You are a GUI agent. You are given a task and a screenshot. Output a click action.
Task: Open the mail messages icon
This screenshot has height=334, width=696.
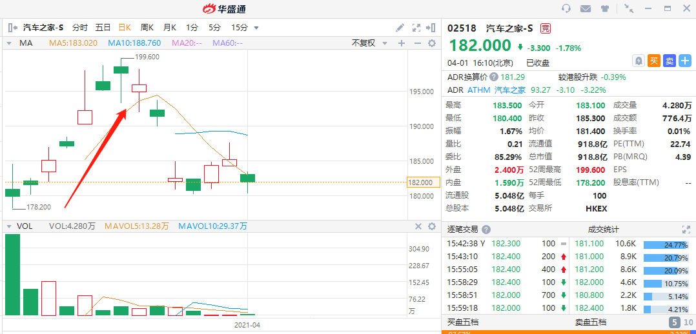pyautogui.click(x=586, y=8)
